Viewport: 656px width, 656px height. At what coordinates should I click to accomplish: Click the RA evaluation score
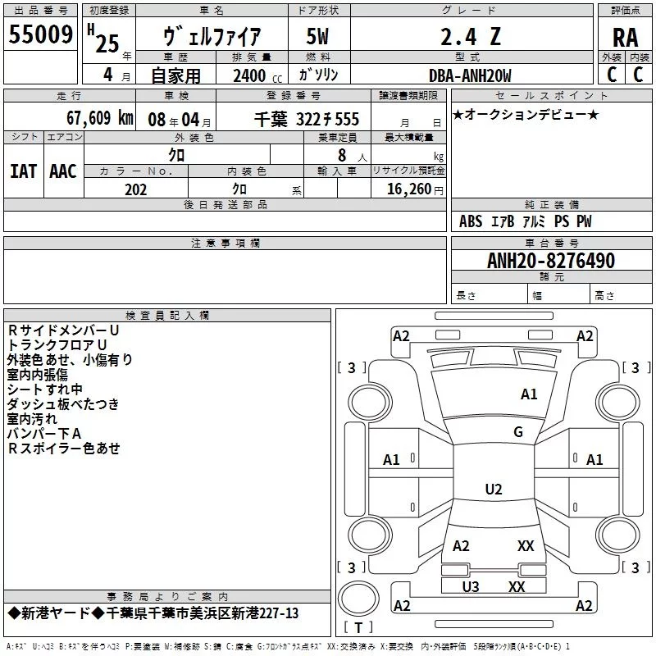pyautogui.click(x=625, y=38)
